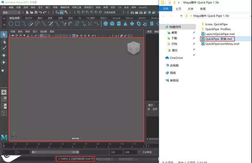Choose the Rotate tool in toolbox
Screen dimensions: 252x163
[x=4, y=62]
